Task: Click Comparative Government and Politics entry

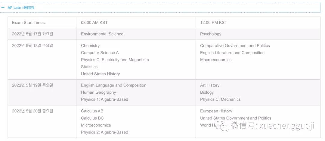Action: coord(235,45)
